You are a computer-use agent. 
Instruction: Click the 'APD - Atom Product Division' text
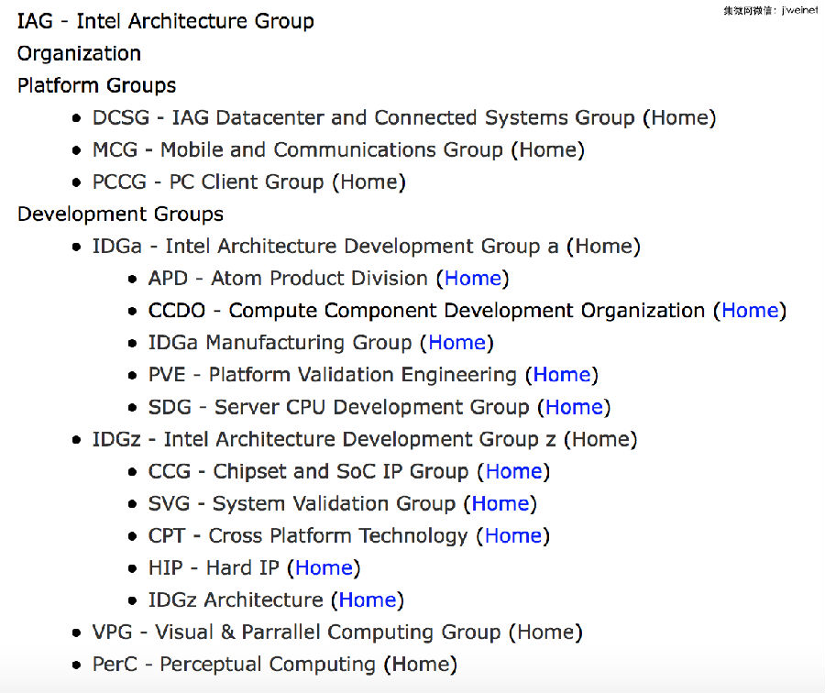pos(288,279)
